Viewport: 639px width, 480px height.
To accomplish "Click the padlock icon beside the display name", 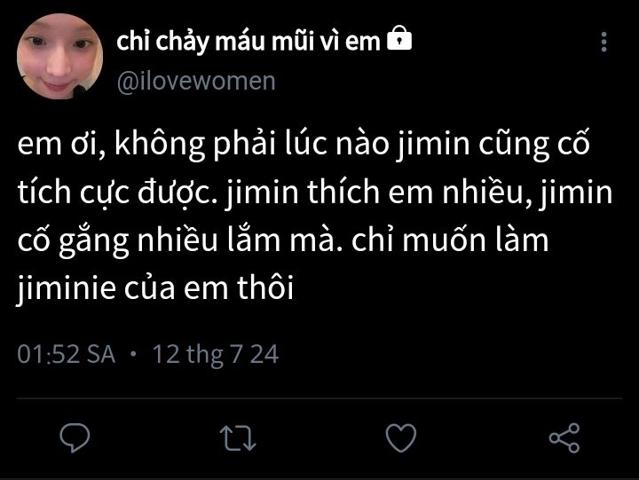I will click(x=400, y=40).
